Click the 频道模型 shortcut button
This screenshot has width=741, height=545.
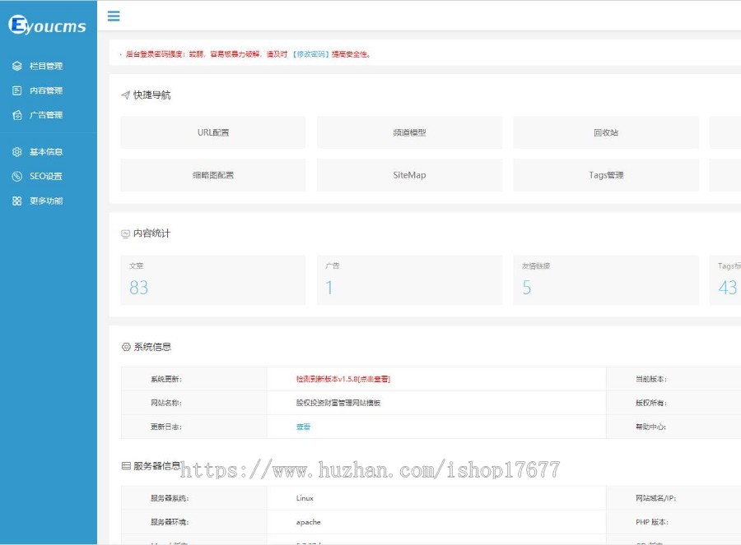(409, 132)
